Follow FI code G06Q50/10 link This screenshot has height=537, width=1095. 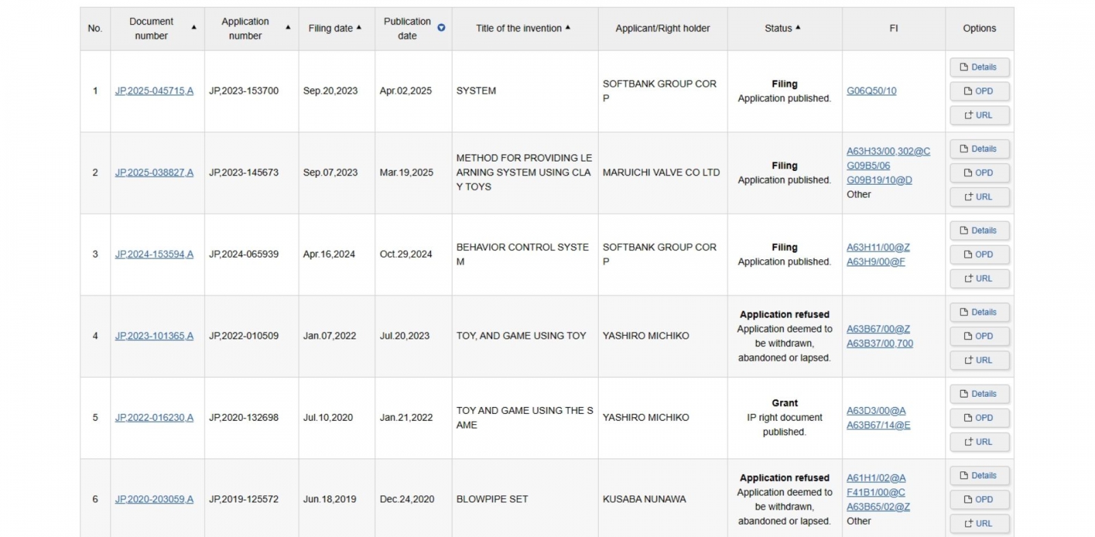coord(871,91)
